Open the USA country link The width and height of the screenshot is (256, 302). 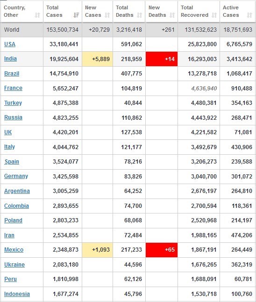click(10, 44)
